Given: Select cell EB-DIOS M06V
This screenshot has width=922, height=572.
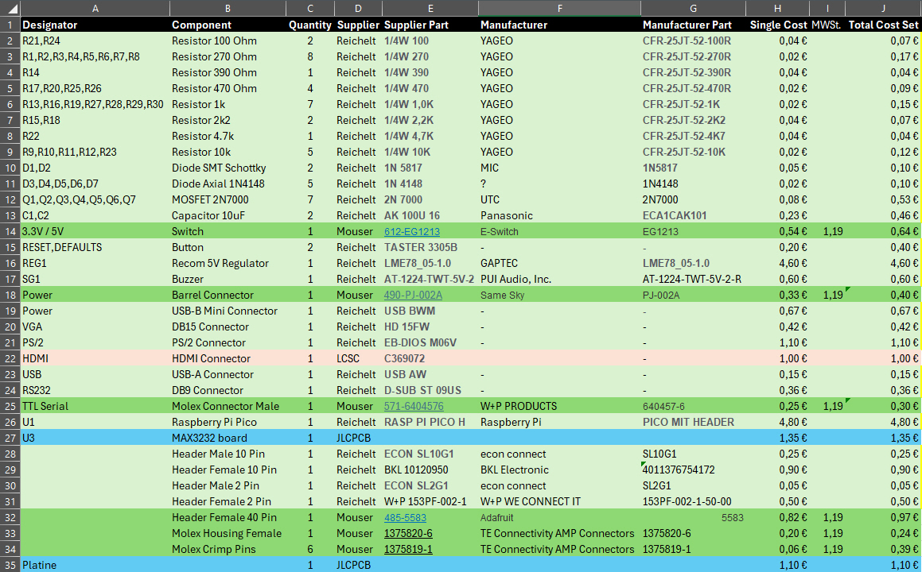Looking at the screenshot, I should tap(430, 342).
